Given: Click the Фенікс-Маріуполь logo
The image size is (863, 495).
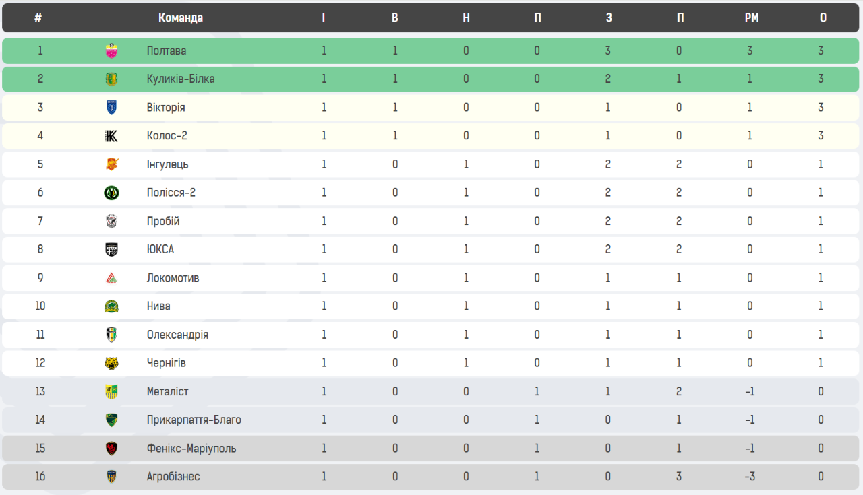Looking at the screenshot, I should coord(111,448).
